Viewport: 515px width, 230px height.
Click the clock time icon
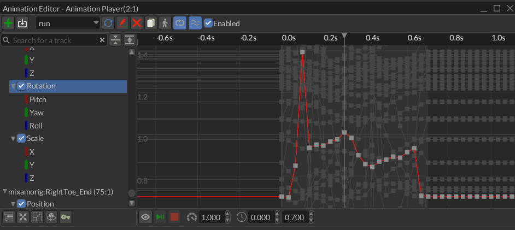tap(242, 217)
